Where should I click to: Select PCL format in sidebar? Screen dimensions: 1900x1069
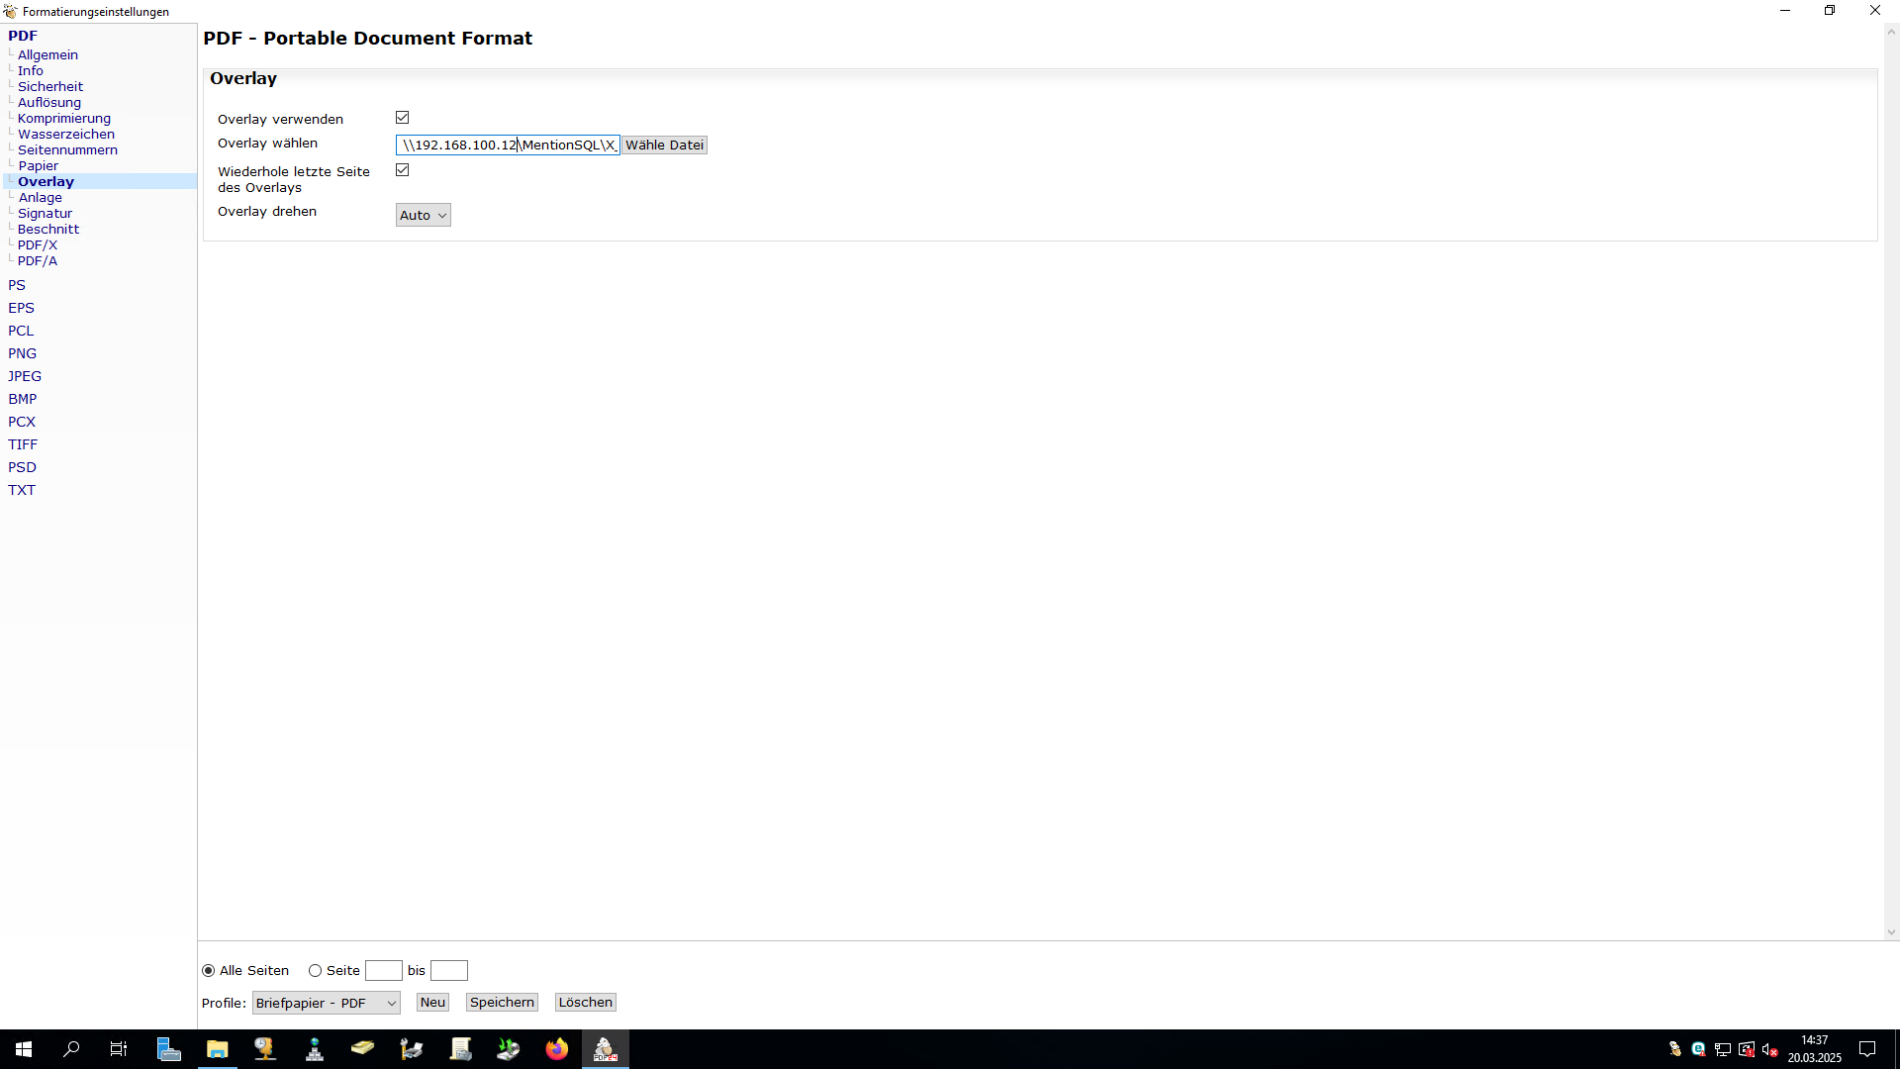point(21,331)
